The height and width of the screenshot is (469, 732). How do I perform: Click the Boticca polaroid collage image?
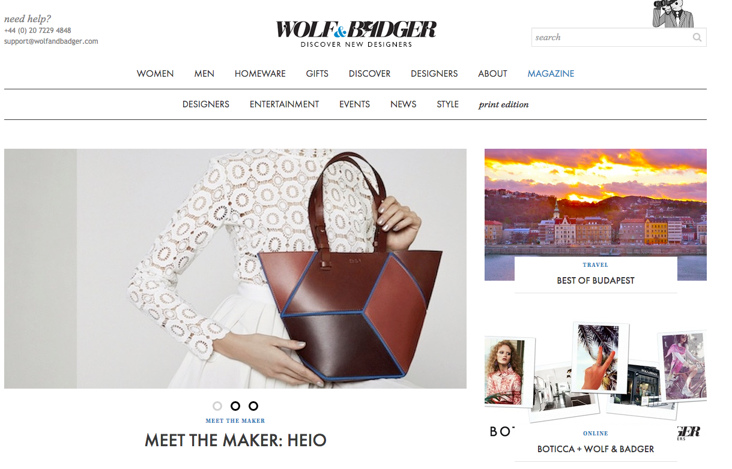[596, 372]
